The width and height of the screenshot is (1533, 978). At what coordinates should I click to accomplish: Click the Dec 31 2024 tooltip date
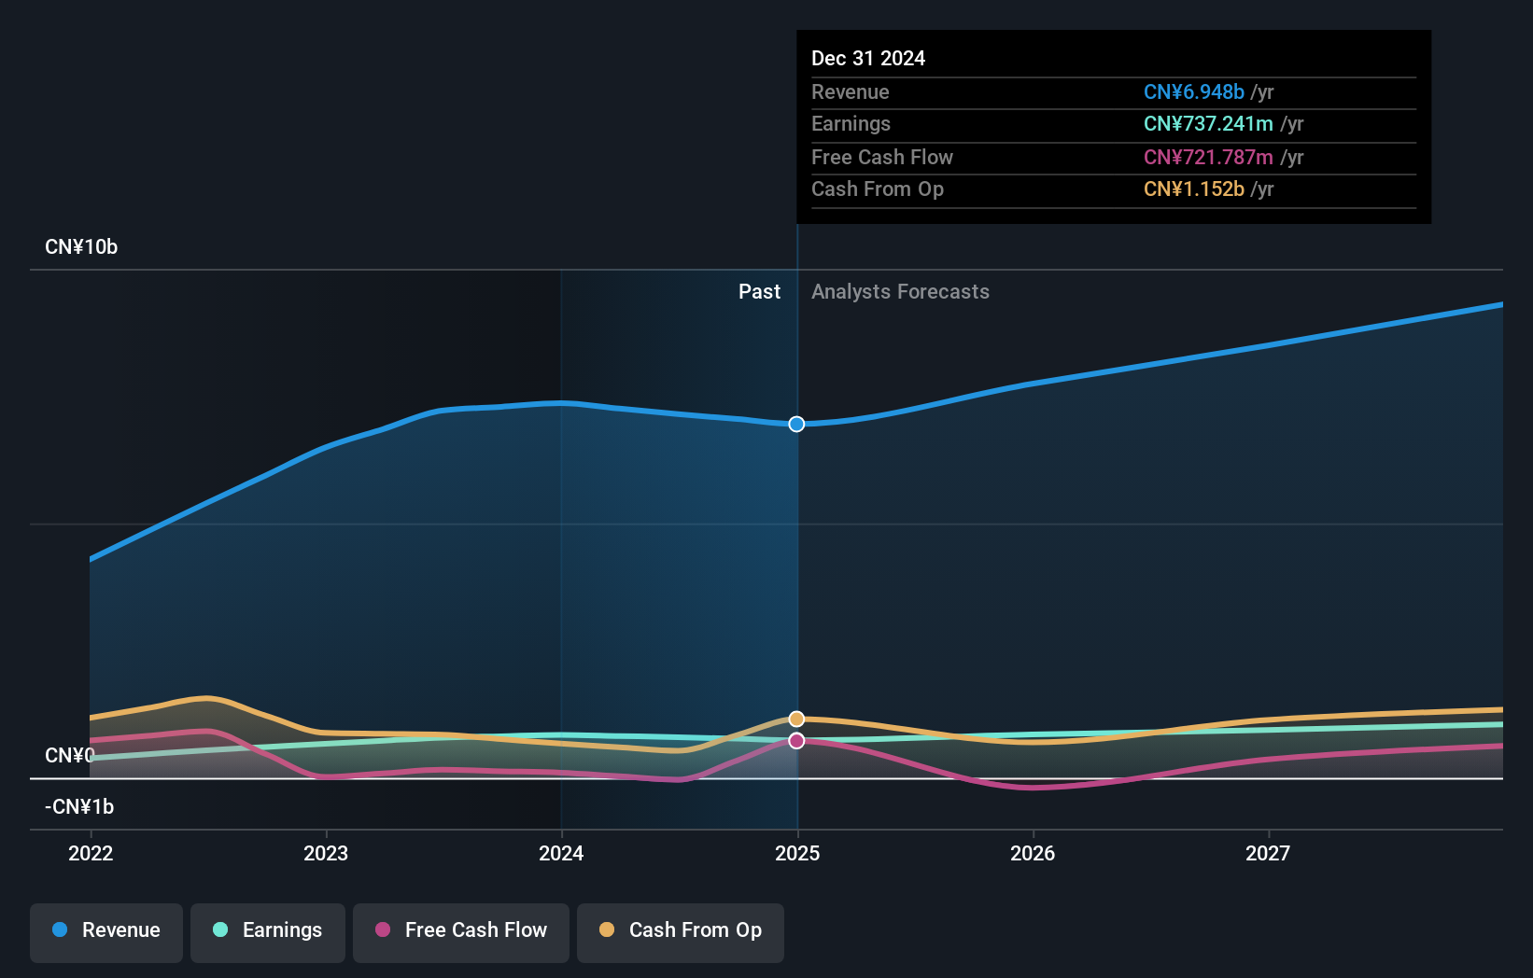pos(868,59)
